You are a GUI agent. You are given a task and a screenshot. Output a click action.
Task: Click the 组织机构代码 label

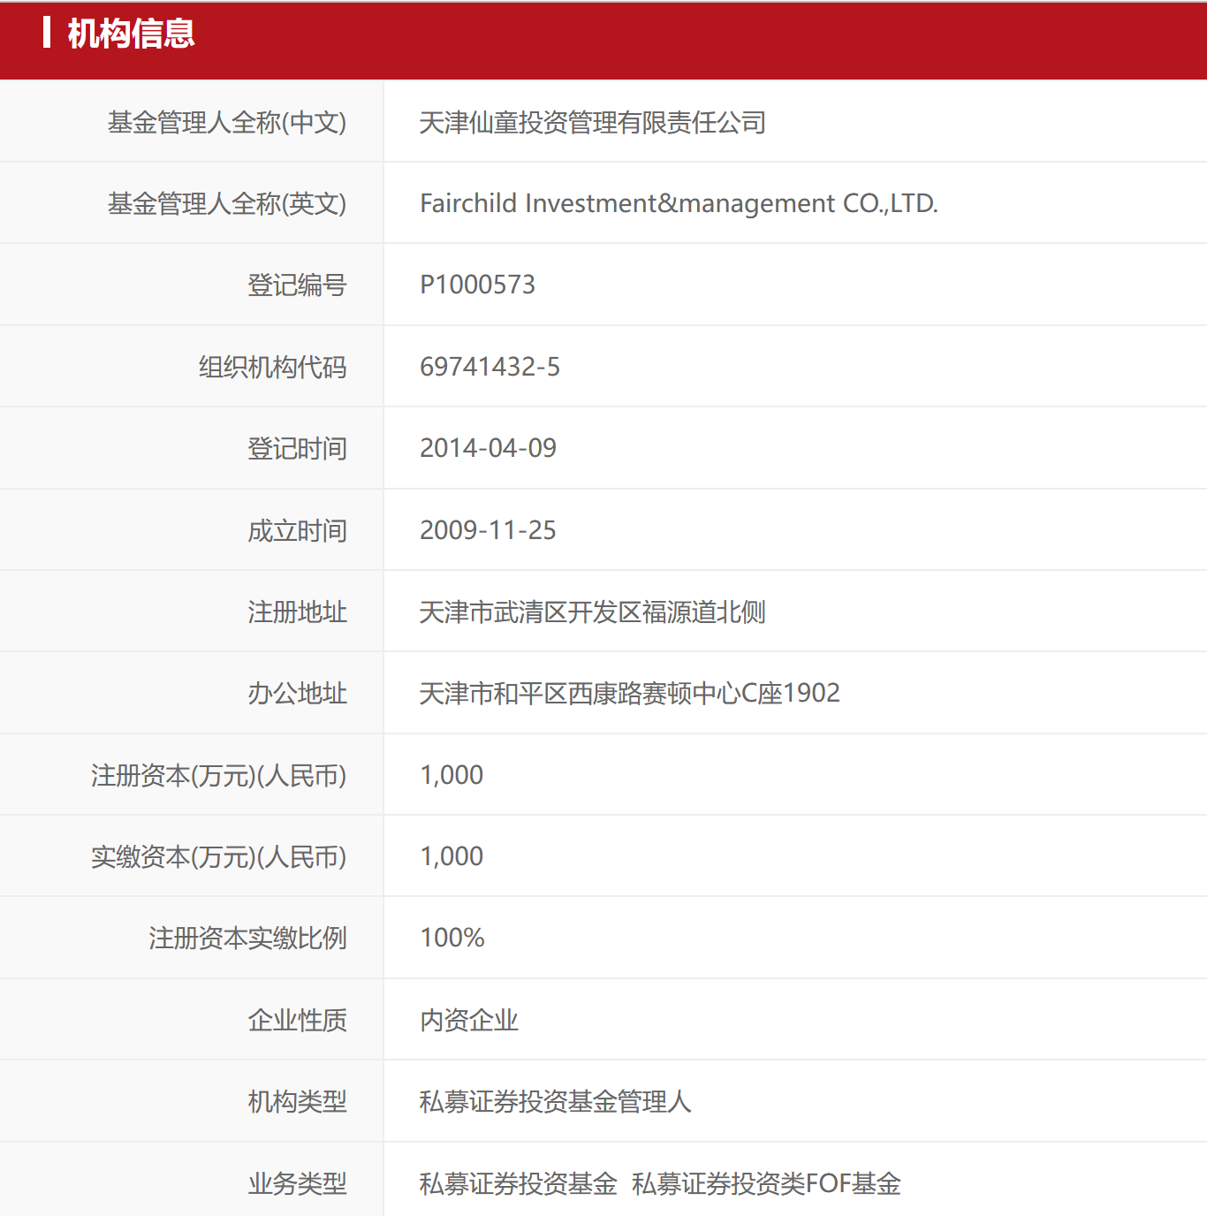(272, 367)
